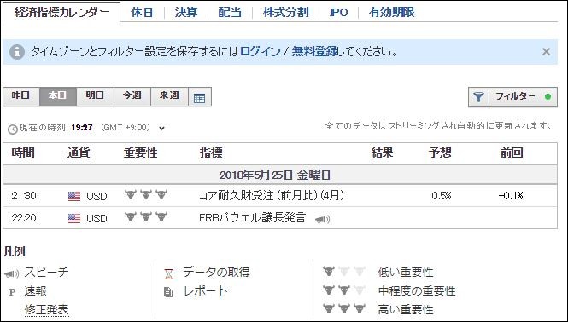This screenshot has height=322, width=568.
Task: Click the 凡例 legend heading
Action: (15, 251)
